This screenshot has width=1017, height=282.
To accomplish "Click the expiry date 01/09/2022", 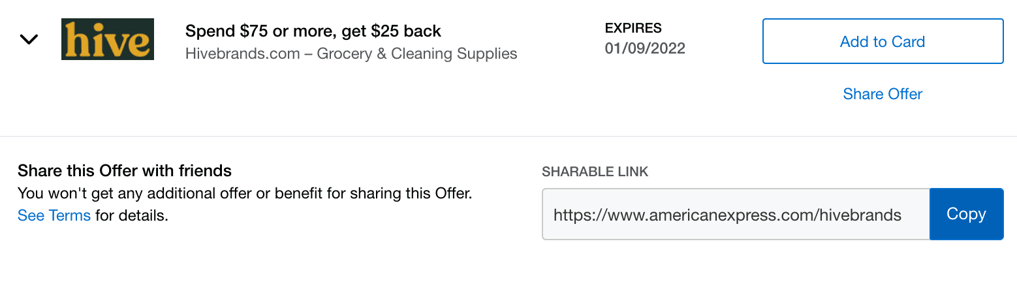I will (x=645, y=49).
